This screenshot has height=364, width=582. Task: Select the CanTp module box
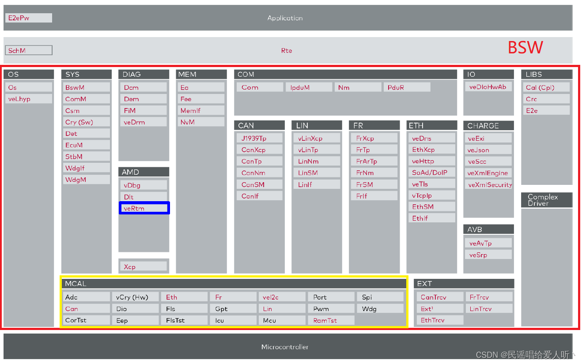[260, 161]
